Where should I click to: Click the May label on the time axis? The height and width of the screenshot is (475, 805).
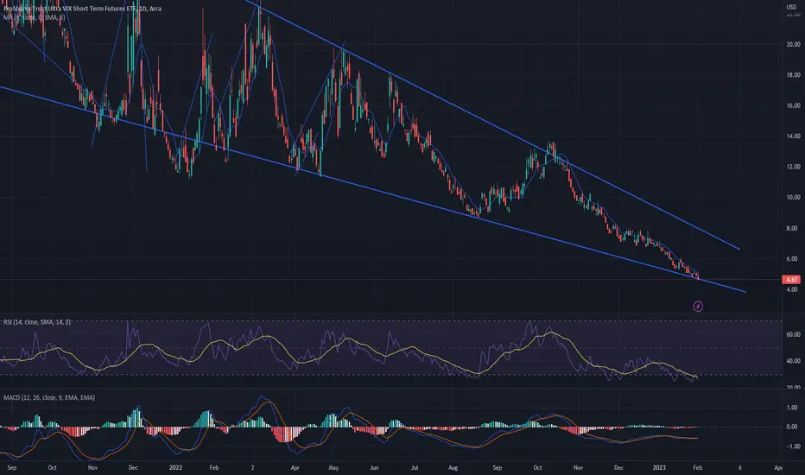(x=333, y=468)
